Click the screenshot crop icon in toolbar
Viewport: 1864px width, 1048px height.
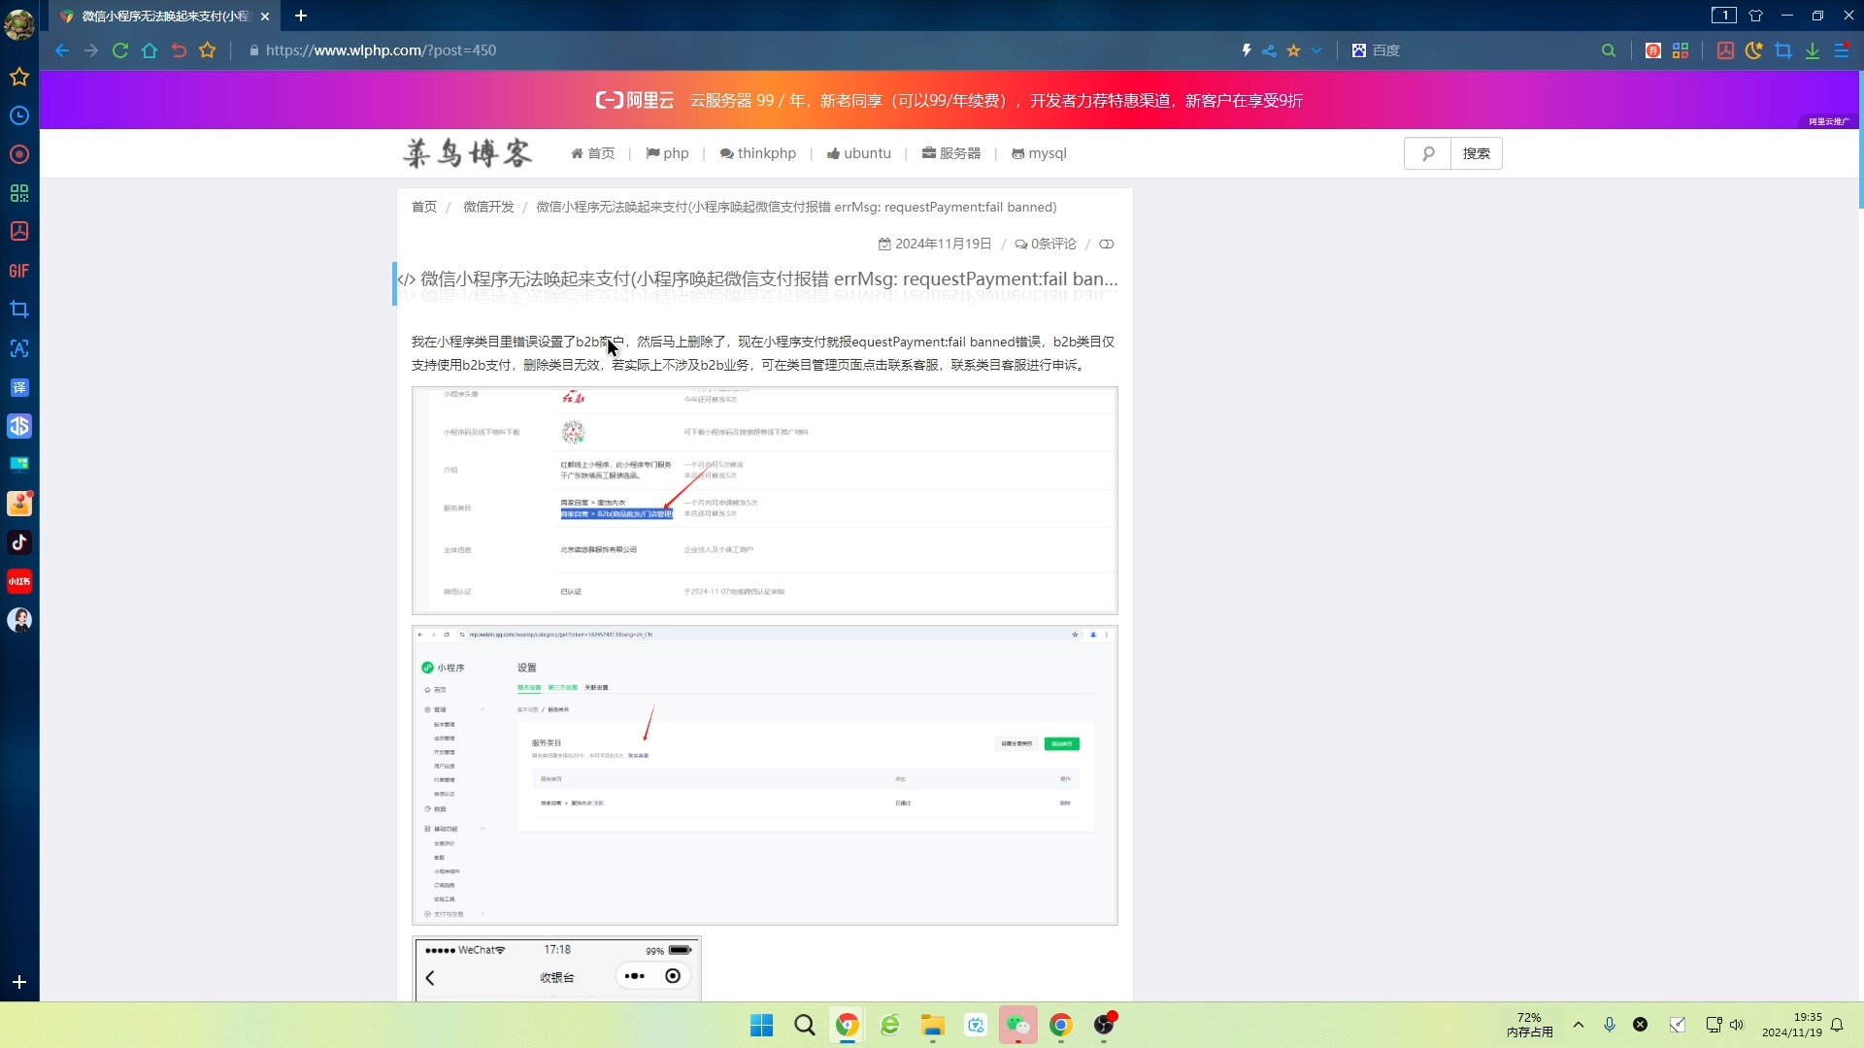tap(1783, 50)
